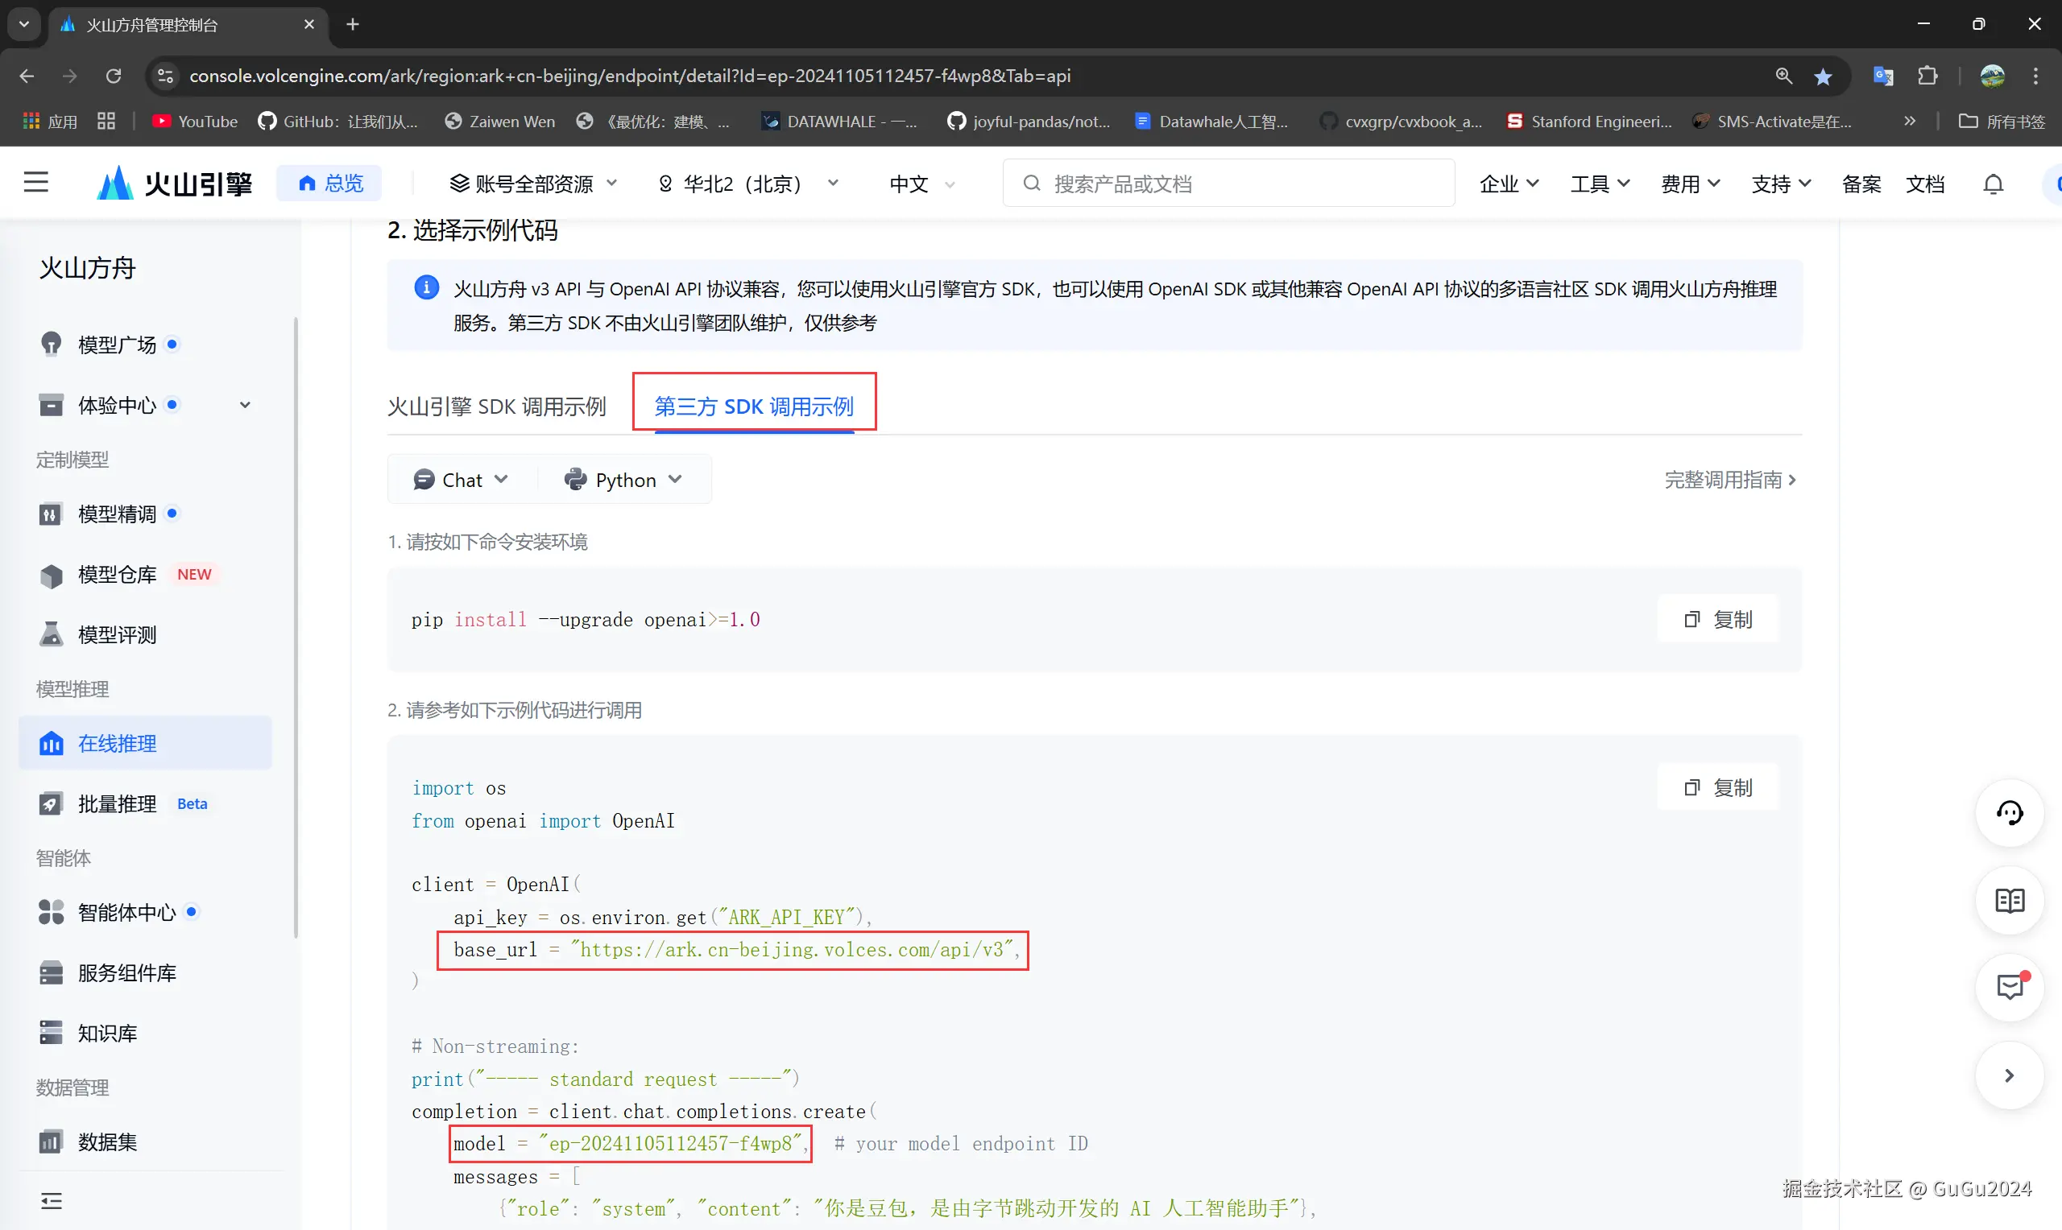
Task: Expand the 体验中心 chevron
Action: (245, 404)
